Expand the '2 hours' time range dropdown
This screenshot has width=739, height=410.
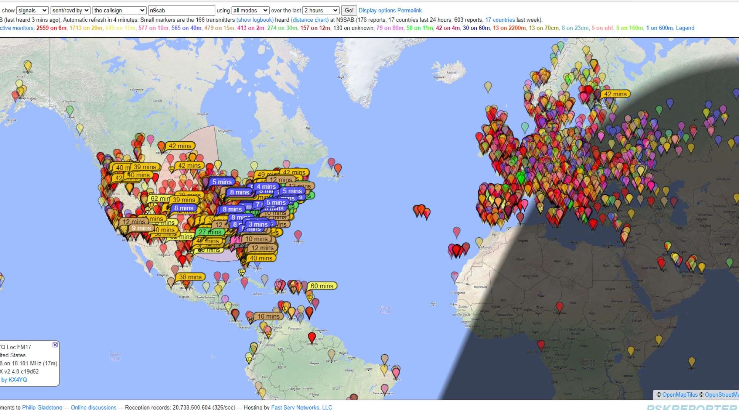tap(321, 10)
